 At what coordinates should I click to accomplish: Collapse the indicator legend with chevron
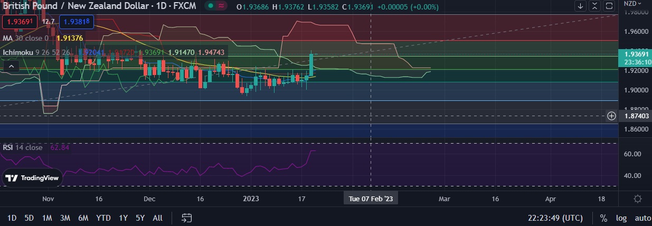11,67
